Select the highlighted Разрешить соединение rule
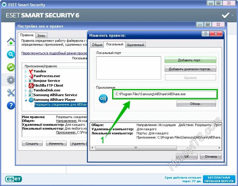 (61, 104)
